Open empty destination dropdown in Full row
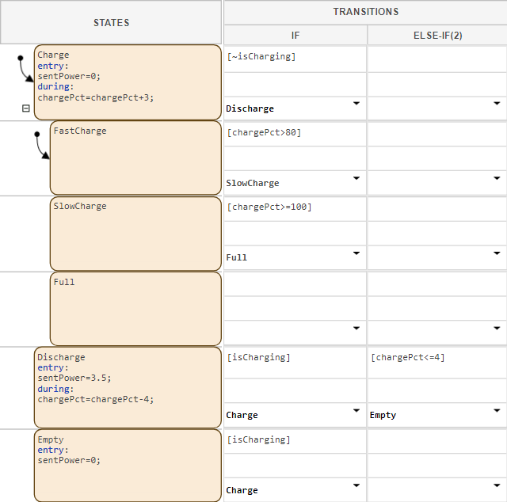The width and height of the screenshot is (507, 502). click(x=356, y=328)
